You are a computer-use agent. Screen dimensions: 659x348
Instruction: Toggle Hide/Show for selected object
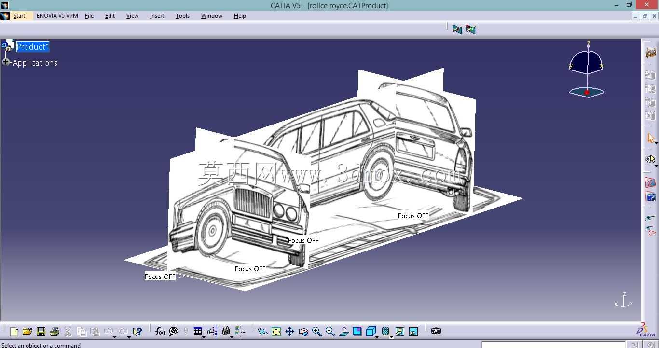coord(400,332)
